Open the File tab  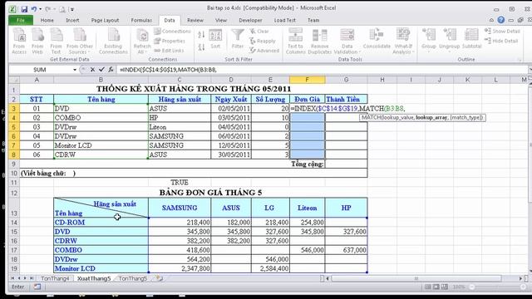(21, 20)
